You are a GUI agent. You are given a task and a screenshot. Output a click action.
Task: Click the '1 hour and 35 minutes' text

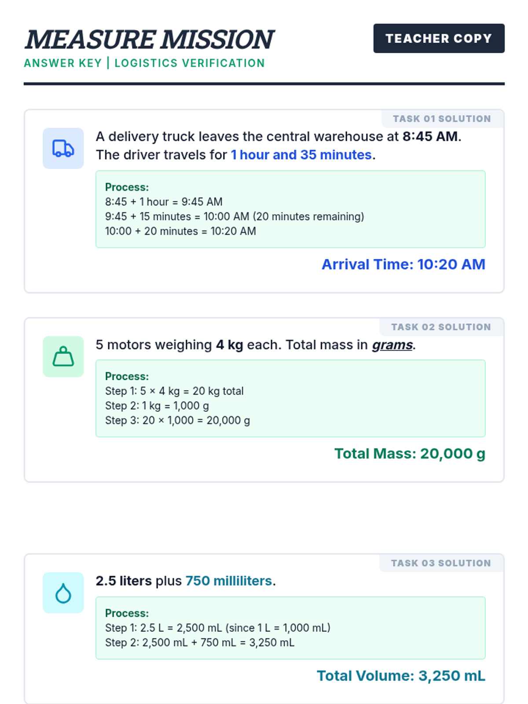(301, 155)
